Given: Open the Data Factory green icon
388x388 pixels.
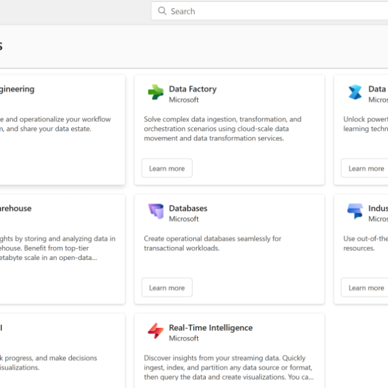Looking at the screenshot, I should (x=156, y=92).
